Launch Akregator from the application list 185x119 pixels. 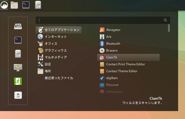128,30
